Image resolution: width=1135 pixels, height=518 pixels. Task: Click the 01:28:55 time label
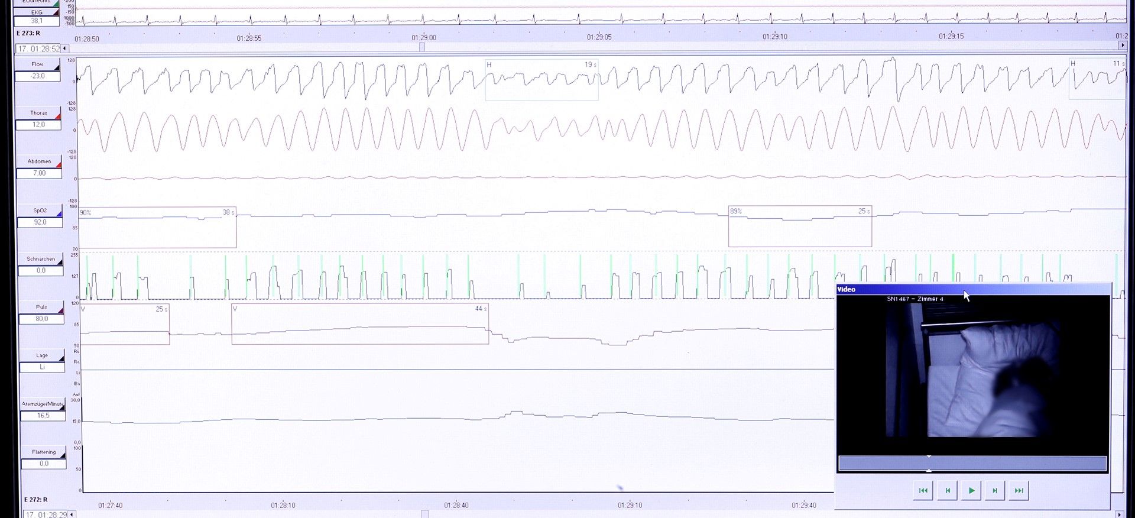tap(249, 38)
